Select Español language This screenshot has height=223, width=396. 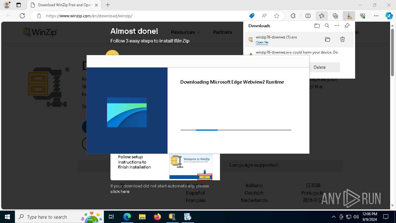[x=196, y=193]
